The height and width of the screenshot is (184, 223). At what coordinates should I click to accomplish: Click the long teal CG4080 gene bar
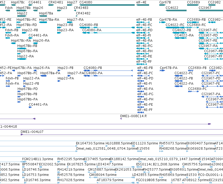pyautogui.click(x=107, y=5)
